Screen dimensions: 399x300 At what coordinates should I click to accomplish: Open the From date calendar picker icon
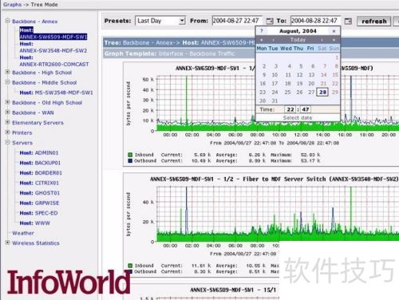[270, 21]
